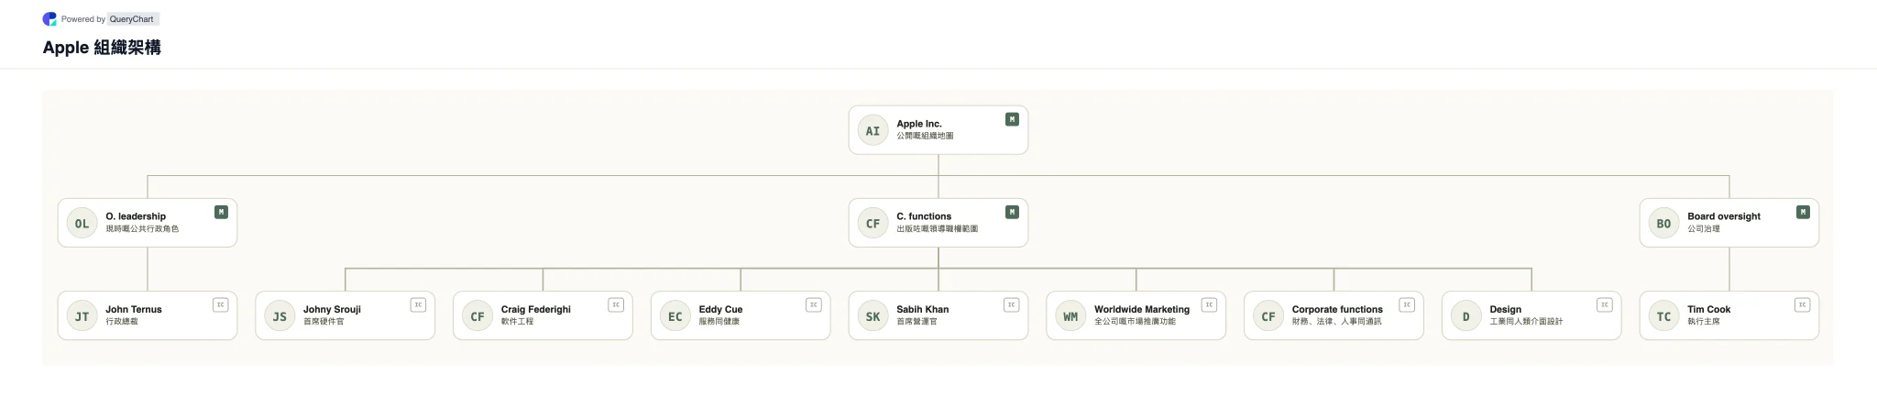Select the Sabih Khan card
Viewport: 1877px width, 408px height.
pos(938,315)
